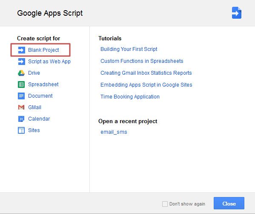The image size is (255, 214).
Task: Click the Google Drive triangle icon
Action: (21, 73)
